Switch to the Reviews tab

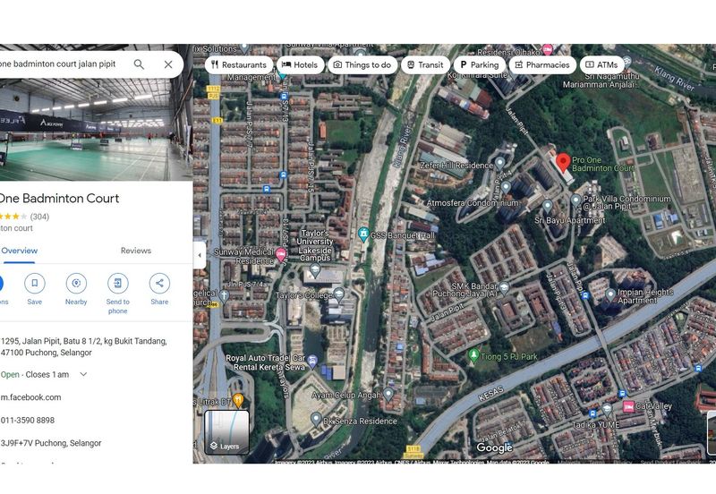136,251
